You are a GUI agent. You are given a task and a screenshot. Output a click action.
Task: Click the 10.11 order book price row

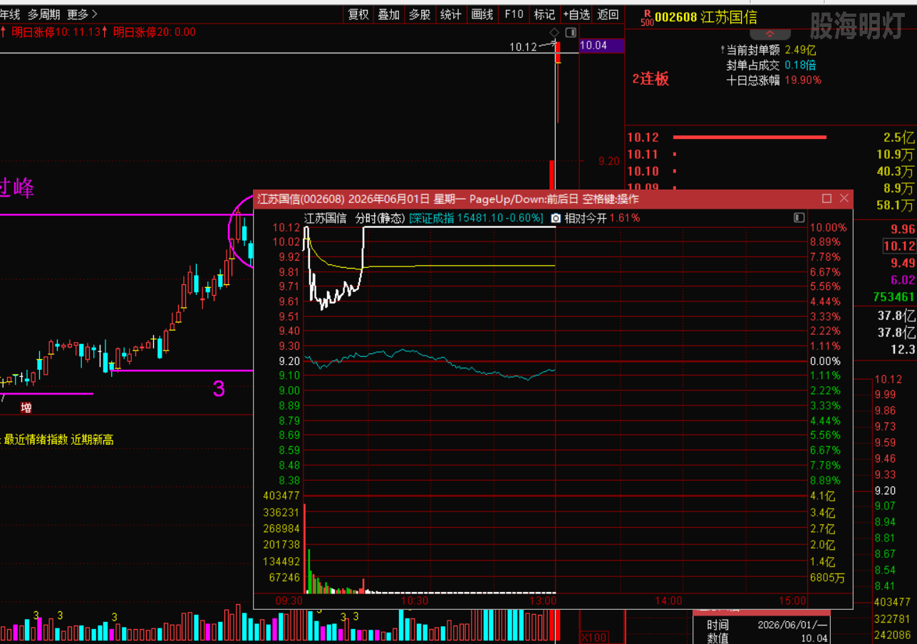(x=770, y=154)
